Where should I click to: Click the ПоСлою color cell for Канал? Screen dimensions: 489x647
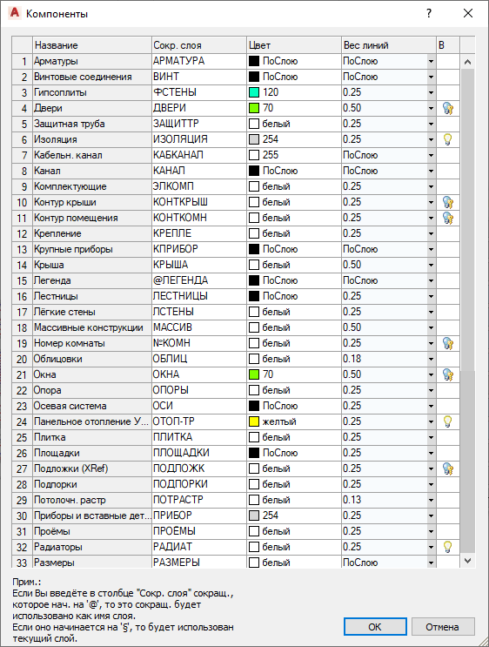[x=294, y=171]
